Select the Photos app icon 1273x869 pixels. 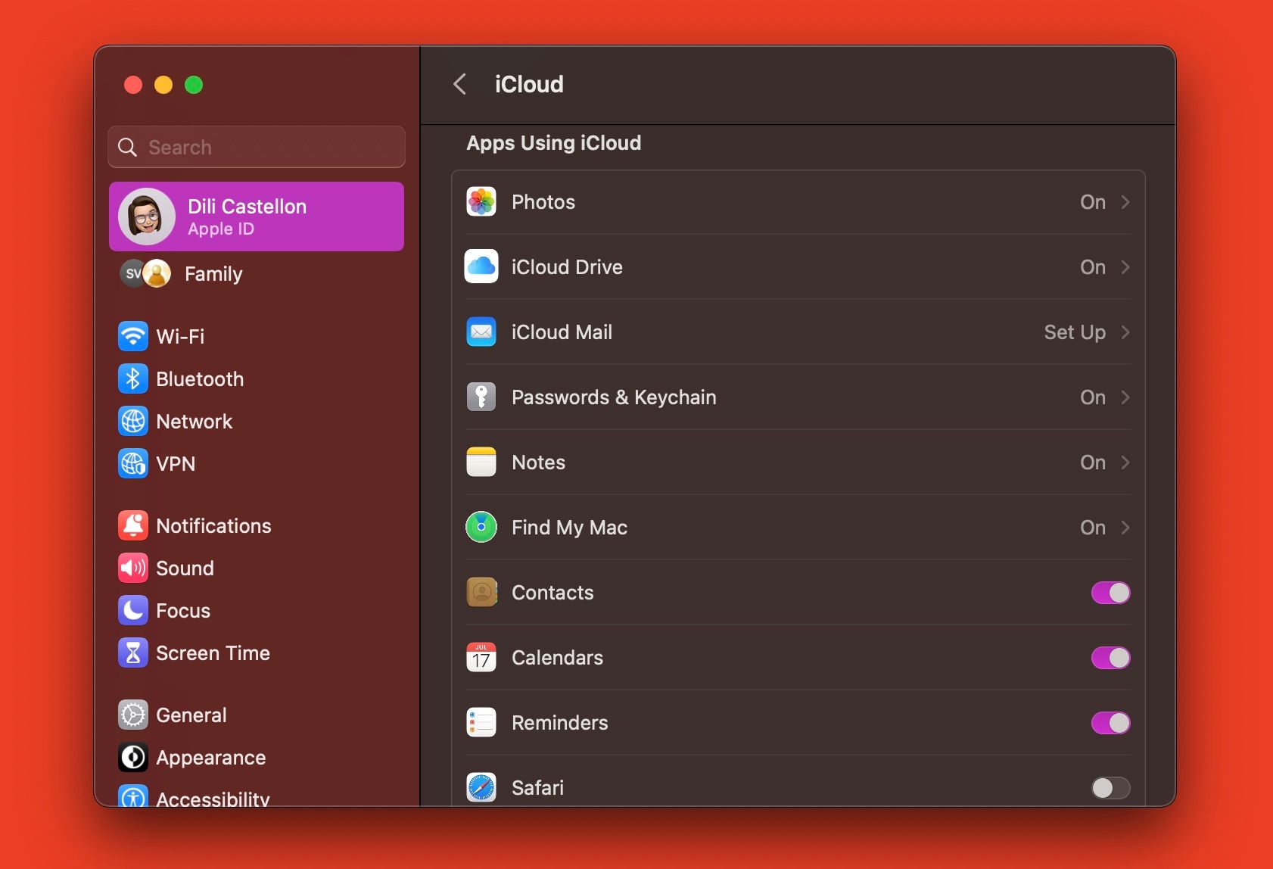pyautogui.click(x=481, y=201)
